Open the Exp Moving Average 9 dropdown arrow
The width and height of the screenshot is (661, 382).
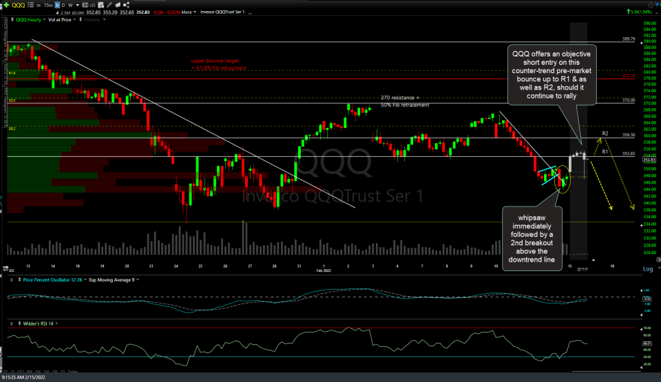pyautogui.click(x=138, y=280)
